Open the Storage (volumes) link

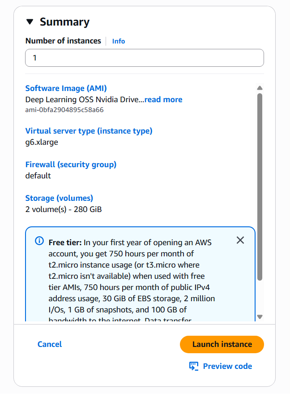[59, 198]
